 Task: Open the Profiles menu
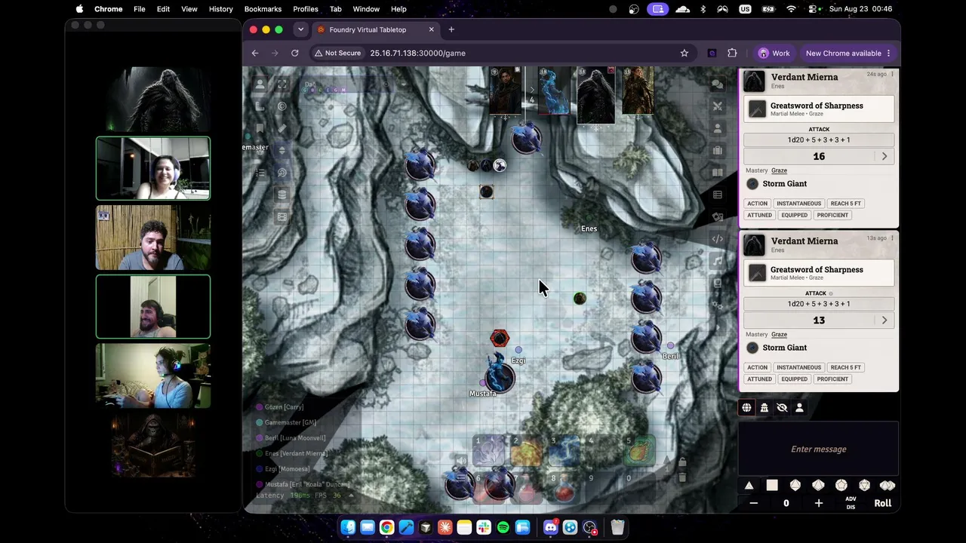click(306, 9)
